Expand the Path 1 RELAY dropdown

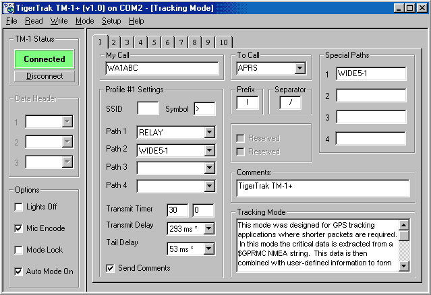pos(210,132)
